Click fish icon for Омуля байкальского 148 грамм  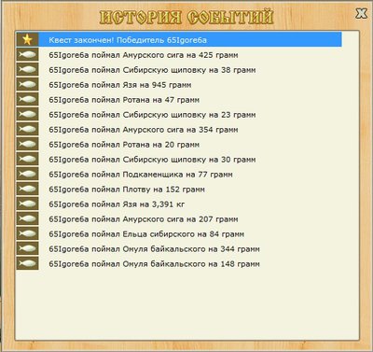coord(27,264)
